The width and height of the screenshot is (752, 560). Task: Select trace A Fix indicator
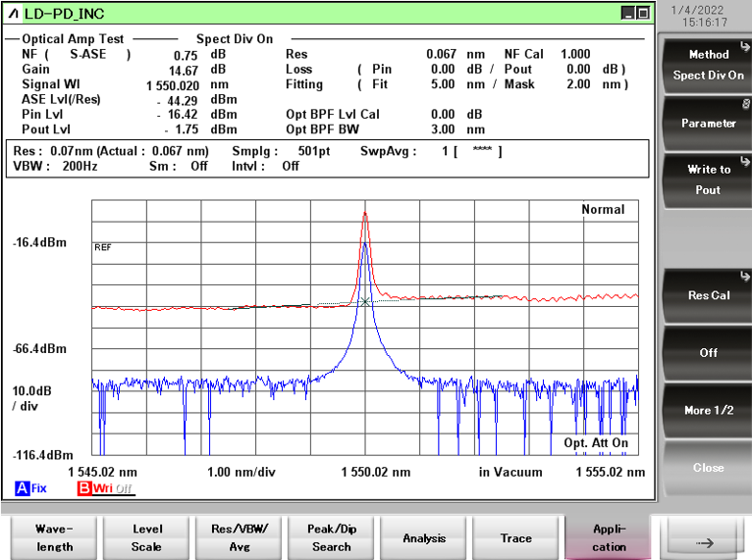point(30,488)
